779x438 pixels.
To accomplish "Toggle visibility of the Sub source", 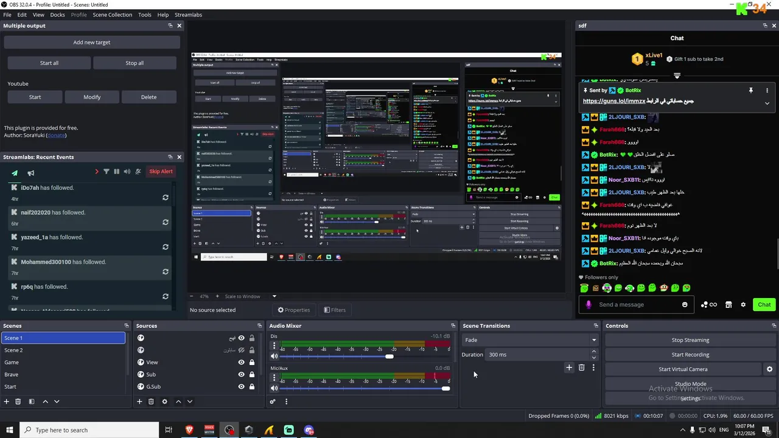I will click(x=241, y=375).
